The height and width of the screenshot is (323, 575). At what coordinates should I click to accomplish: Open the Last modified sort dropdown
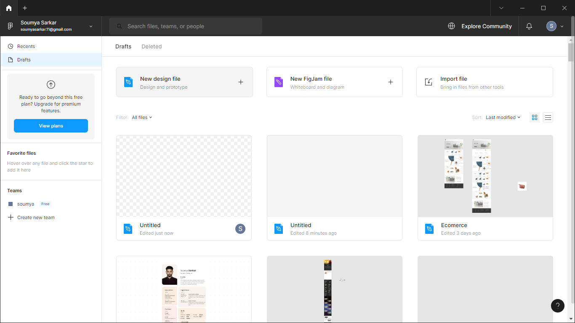[503, 117]
